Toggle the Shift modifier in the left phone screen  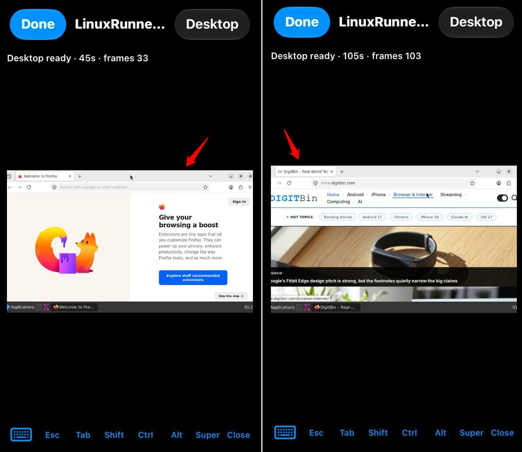click(114, 435)
